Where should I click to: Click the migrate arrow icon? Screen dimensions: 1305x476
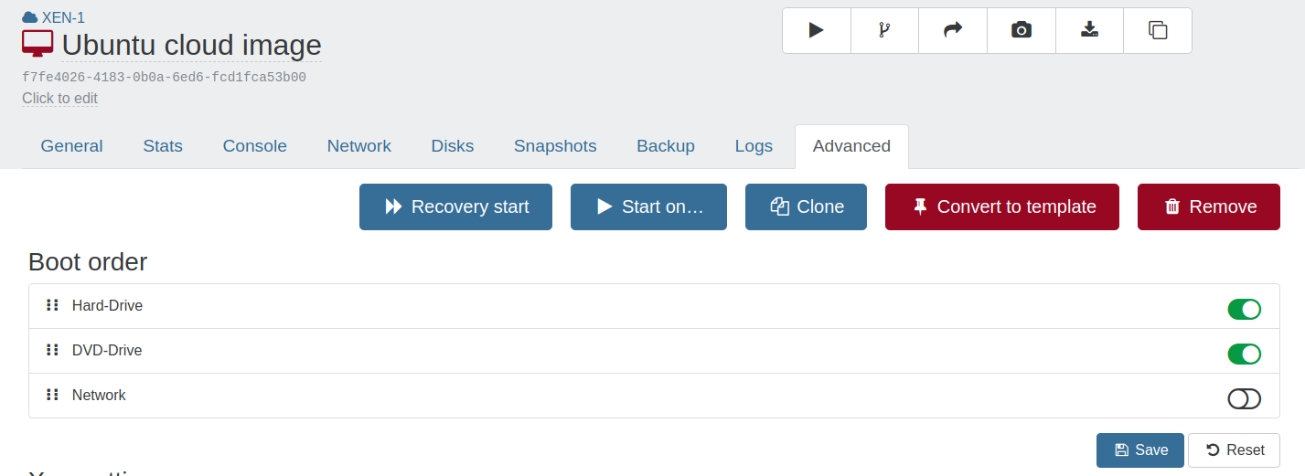[x=953, y=30]
